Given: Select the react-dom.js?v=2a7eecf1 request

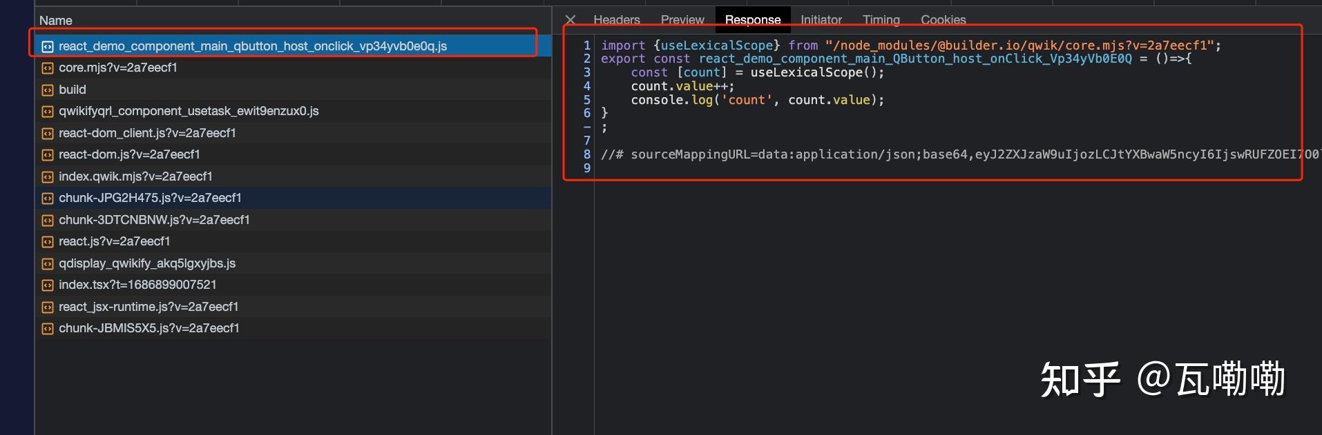Looking at the screenshot, I should (x=129, y=154).
